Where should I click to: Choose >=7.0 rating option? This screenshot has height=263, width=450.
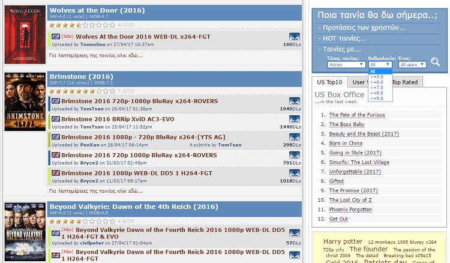[x=380, y=88]
